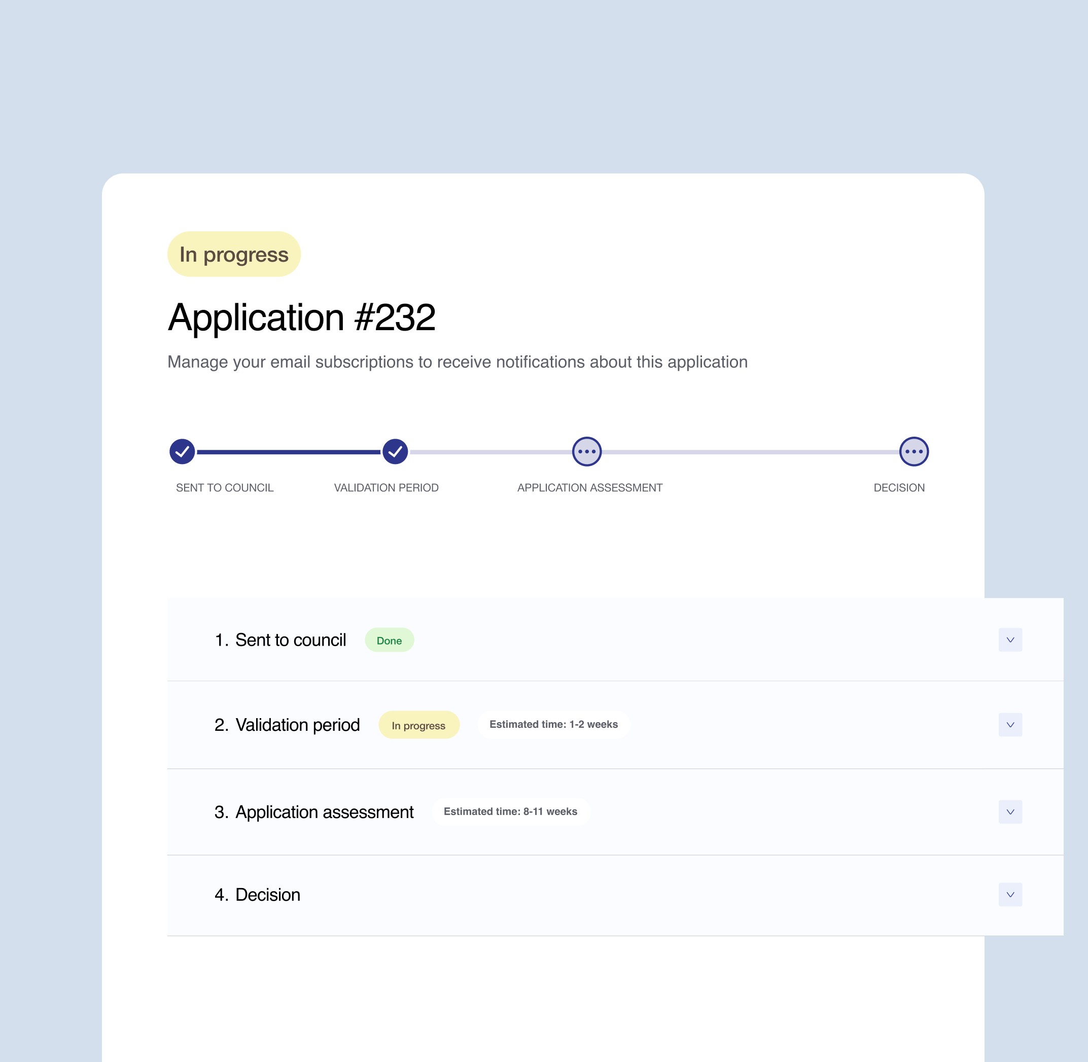
Task: Expand the Validation period row chevron
Action: 1010,725
